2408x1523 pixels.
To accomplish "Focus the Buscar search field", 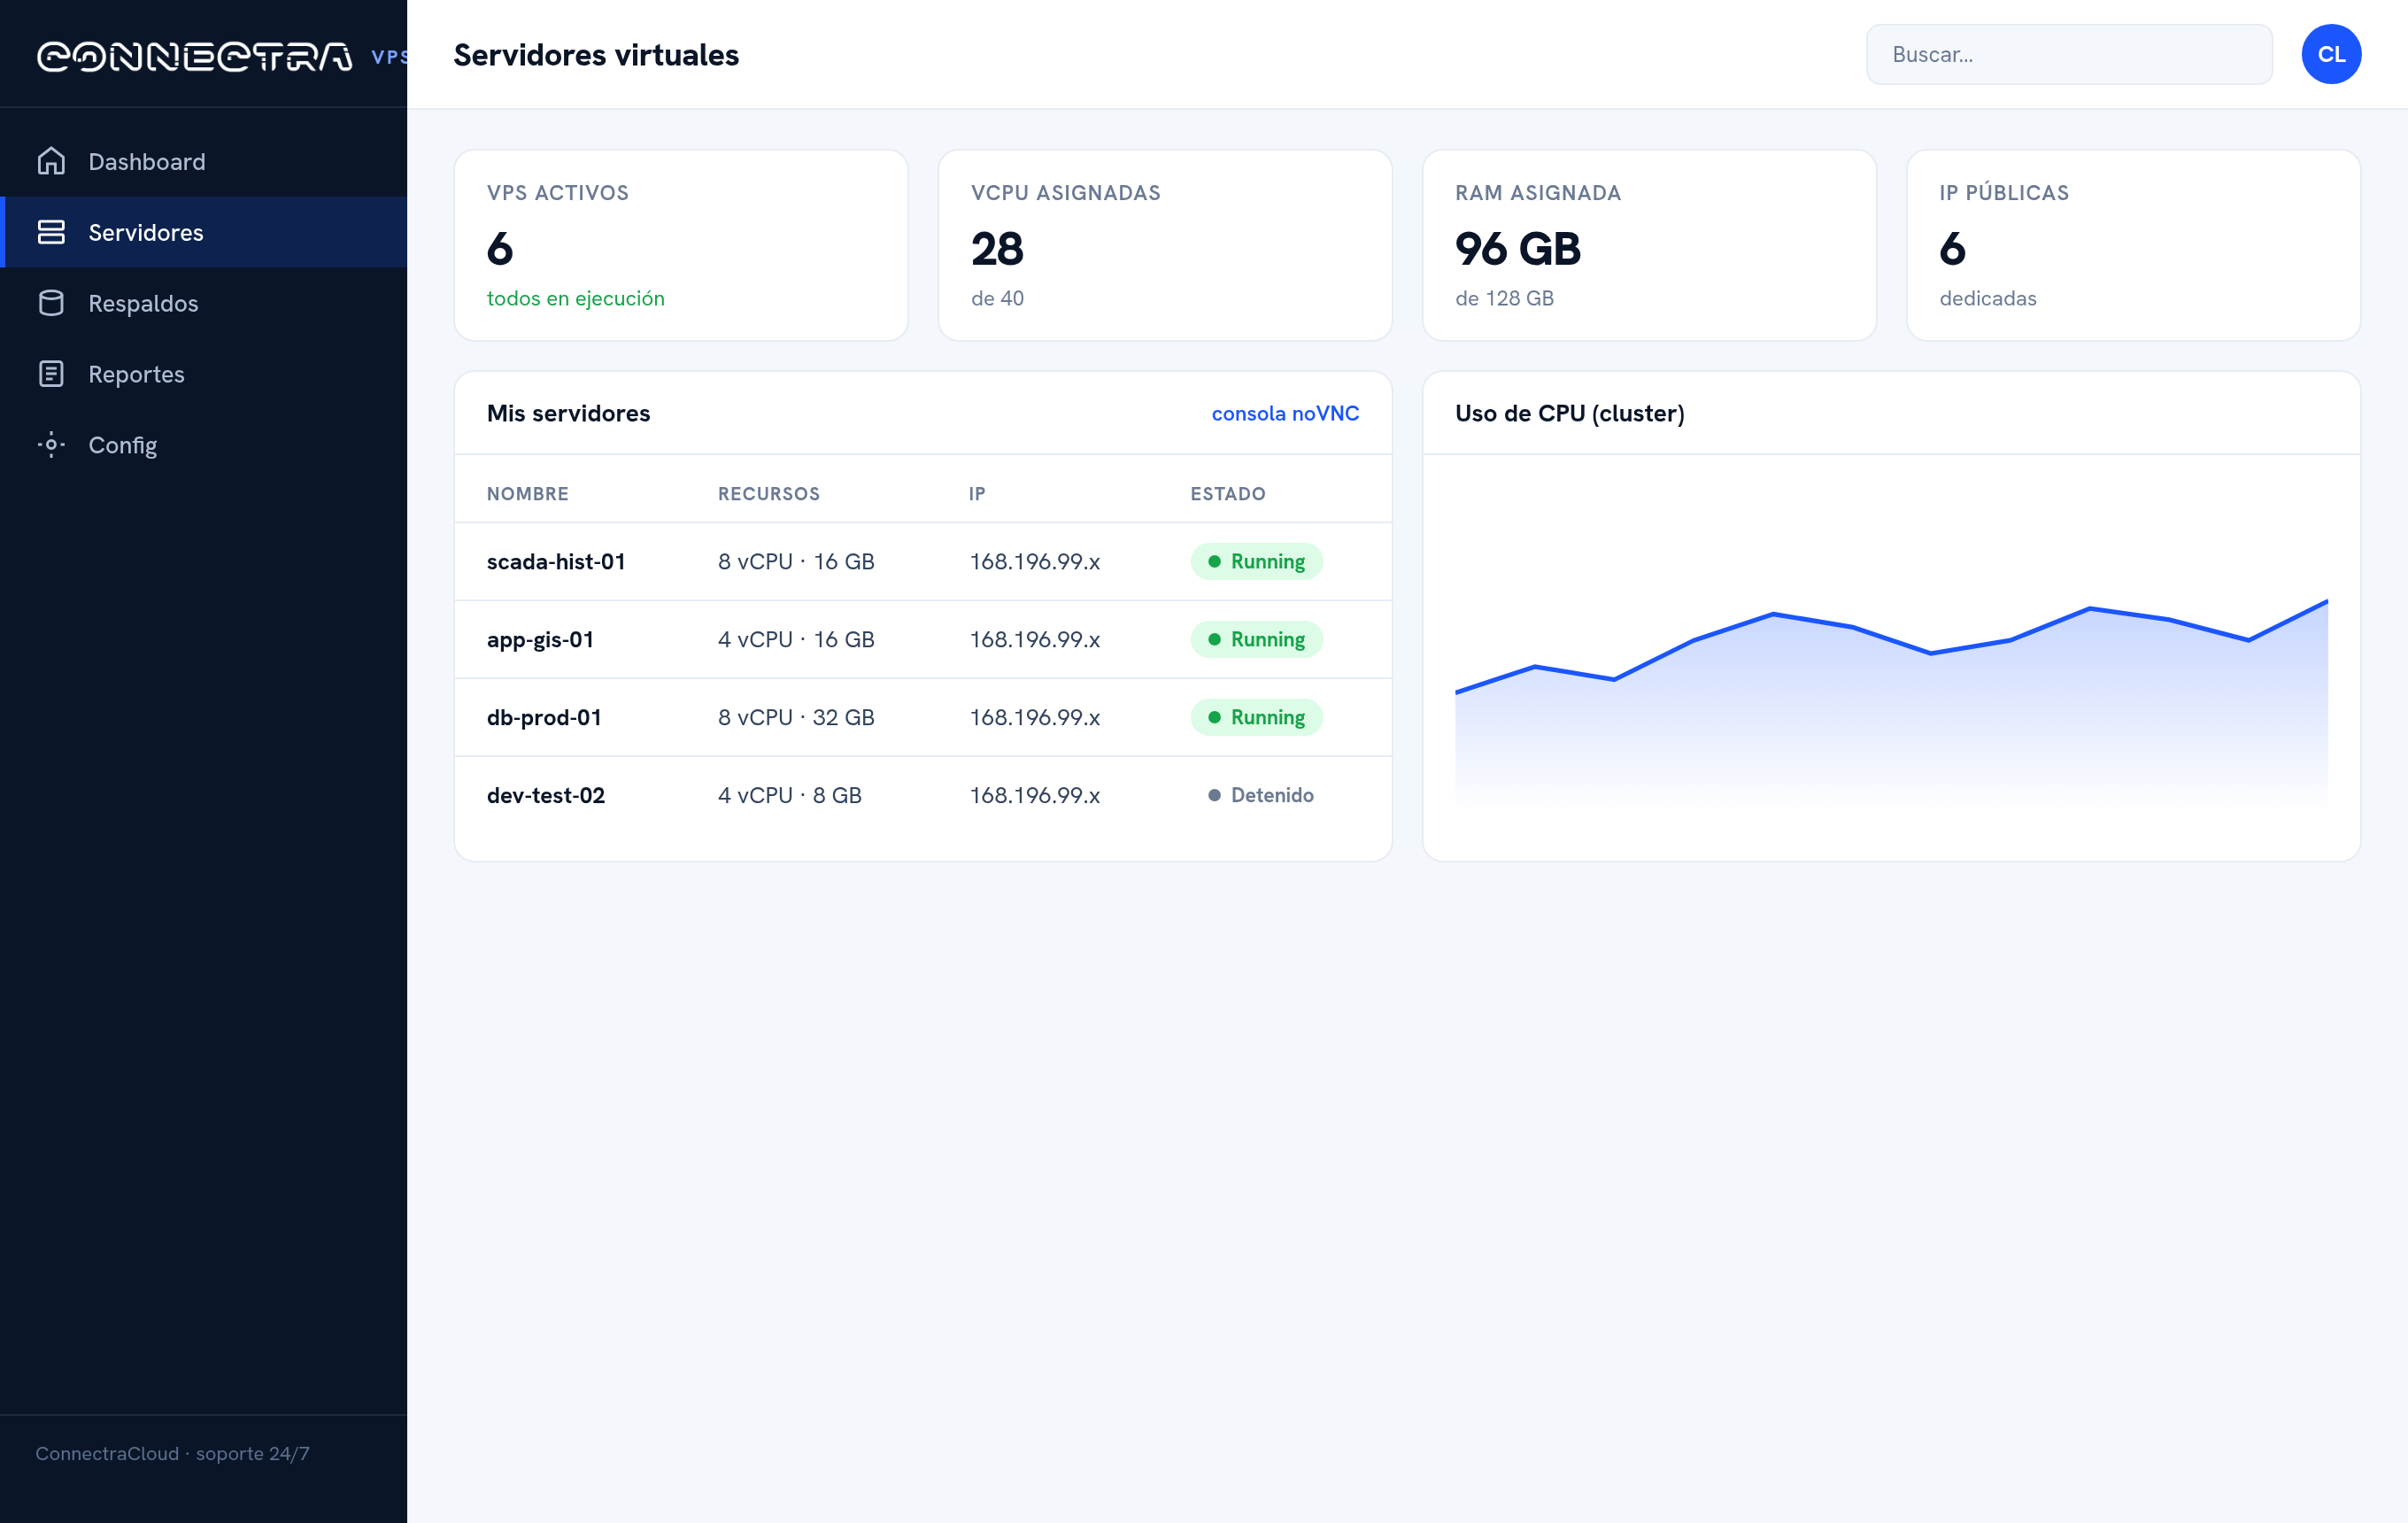I will pos(2068,54).
